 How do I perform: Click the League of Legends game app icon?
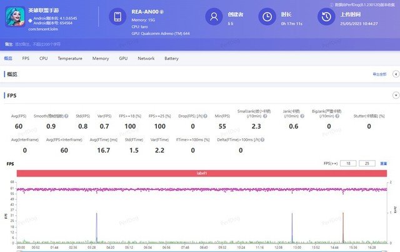pos(15,17)
